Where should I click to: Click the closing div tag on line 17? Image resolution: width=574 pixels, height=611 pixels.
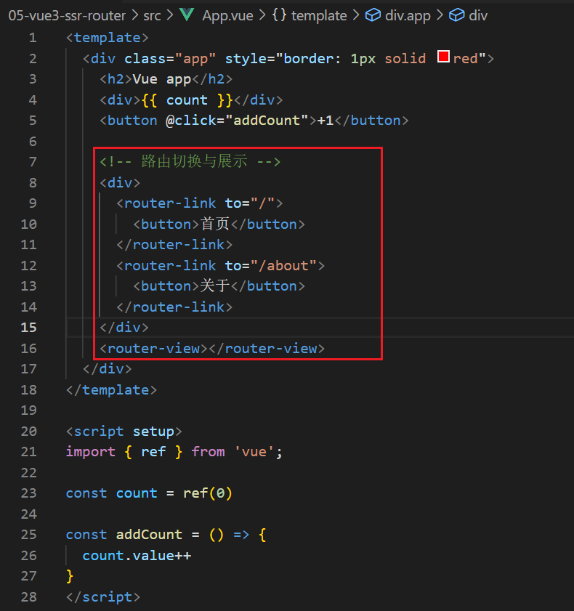108,369
